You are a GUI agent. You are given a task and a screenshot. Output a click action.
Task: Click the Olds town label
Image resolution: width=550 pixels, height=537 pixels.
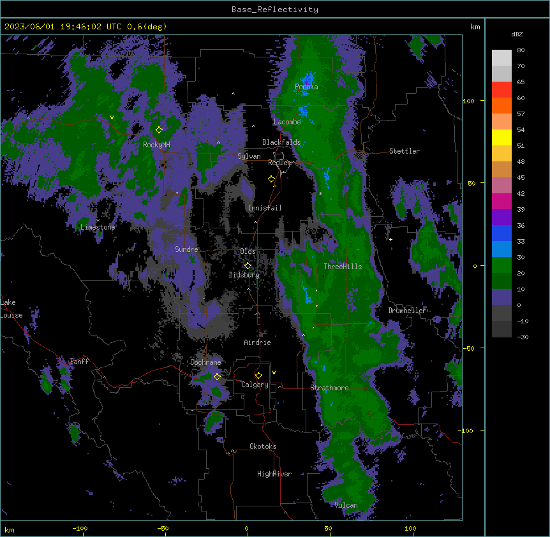click(x=248, y=251)
